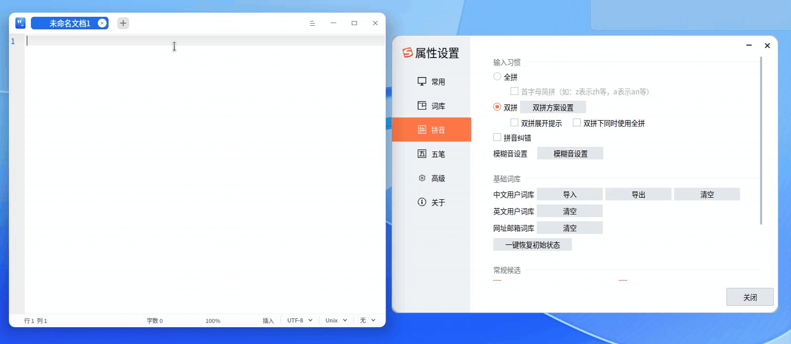Select the 全拼 radio button

click(497, 77)
